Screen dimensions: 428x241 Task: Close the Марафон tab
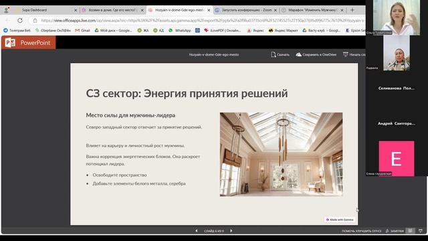coord(342,10)
